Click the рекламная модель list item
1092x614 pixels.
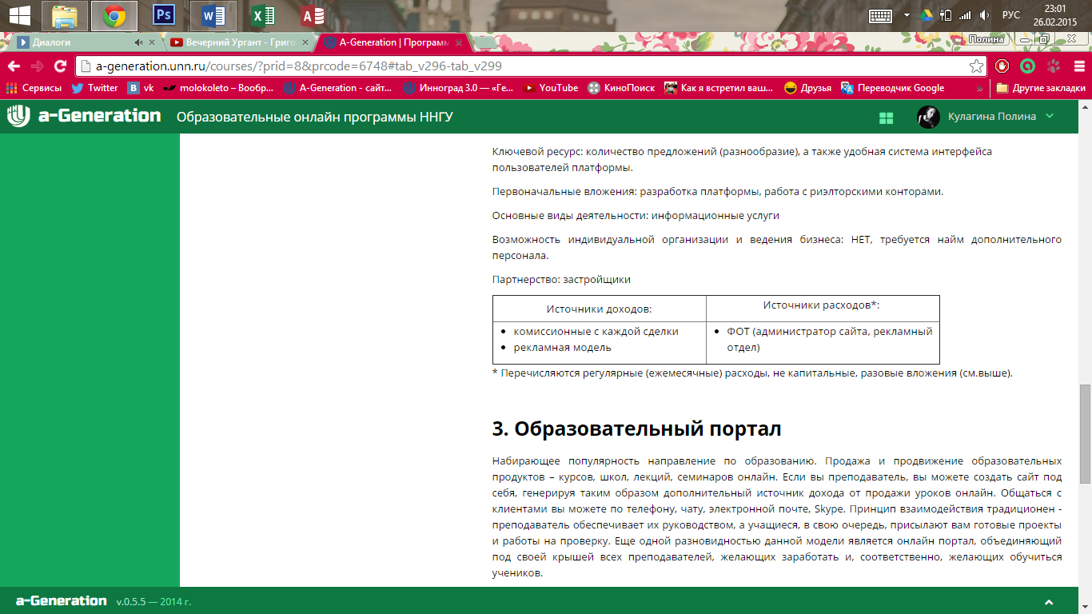pos(562,347)
